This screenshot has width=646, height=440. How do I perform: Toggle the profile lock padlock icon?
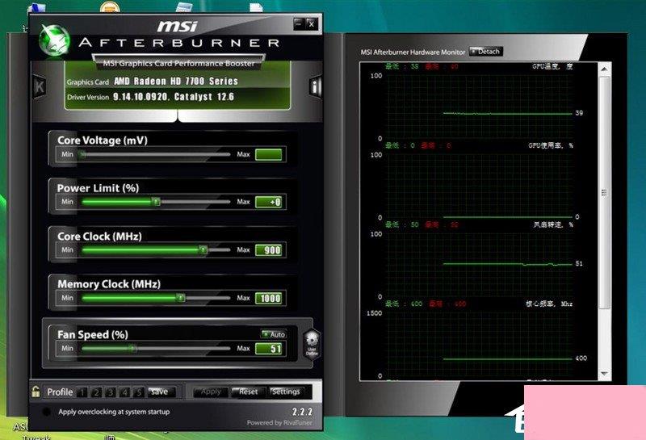(x=36, y=392)
